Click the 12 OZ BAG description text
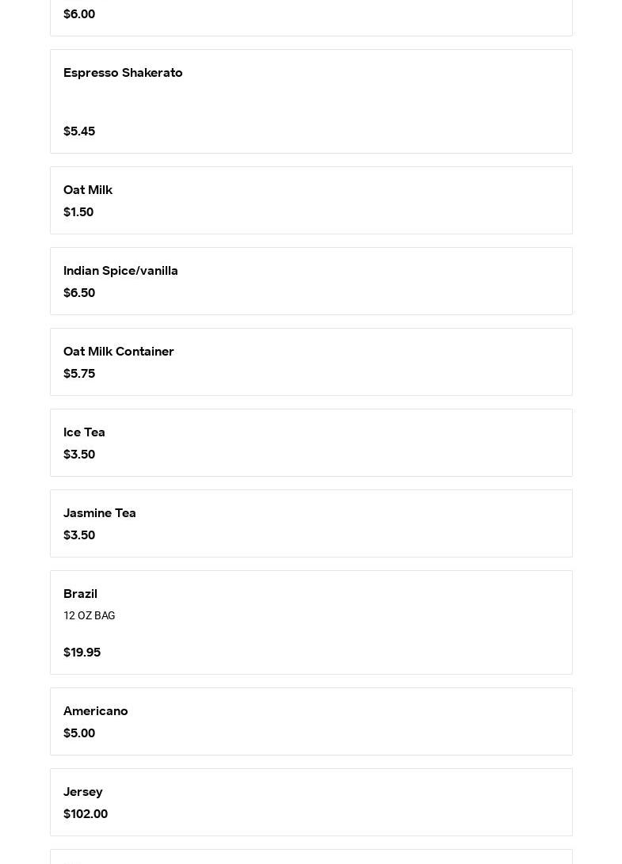 coord(89,616)
